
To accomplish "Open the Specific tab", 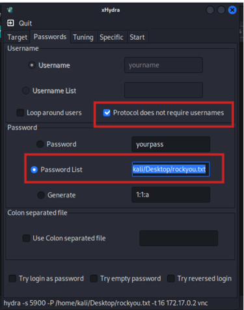I will 111,37.
